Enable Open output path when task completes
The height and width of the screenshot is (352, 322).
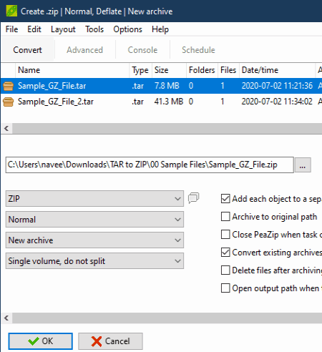click(225, 288)
